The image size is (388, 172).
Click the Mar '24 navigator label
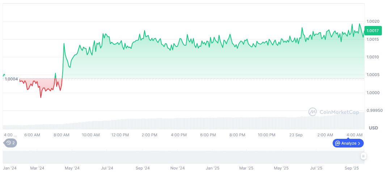pyautogui.click(x=37, y=168)
